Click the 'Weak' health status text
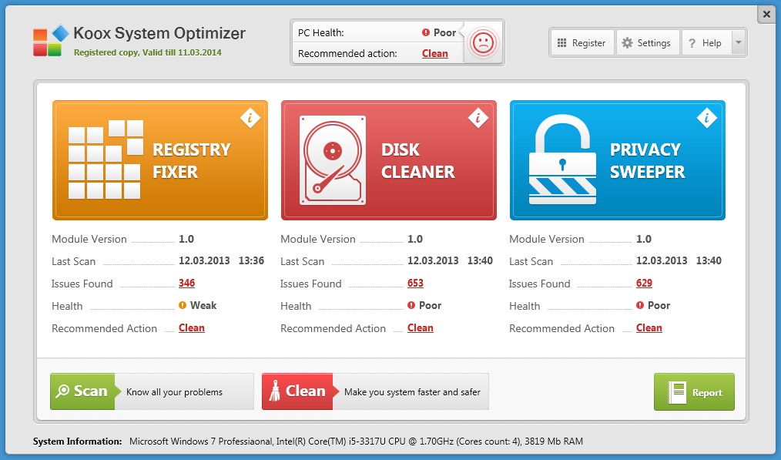Screen dimensions: 781x460 coord(203,305)
